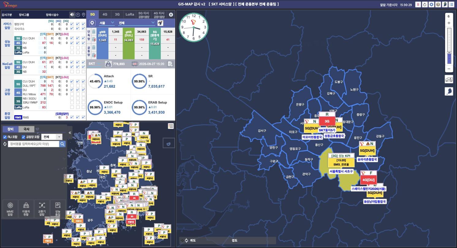The height and width of the screenshot is (248, 457).
Task: Switch to the 3G tab
Action: click(117, 14)
